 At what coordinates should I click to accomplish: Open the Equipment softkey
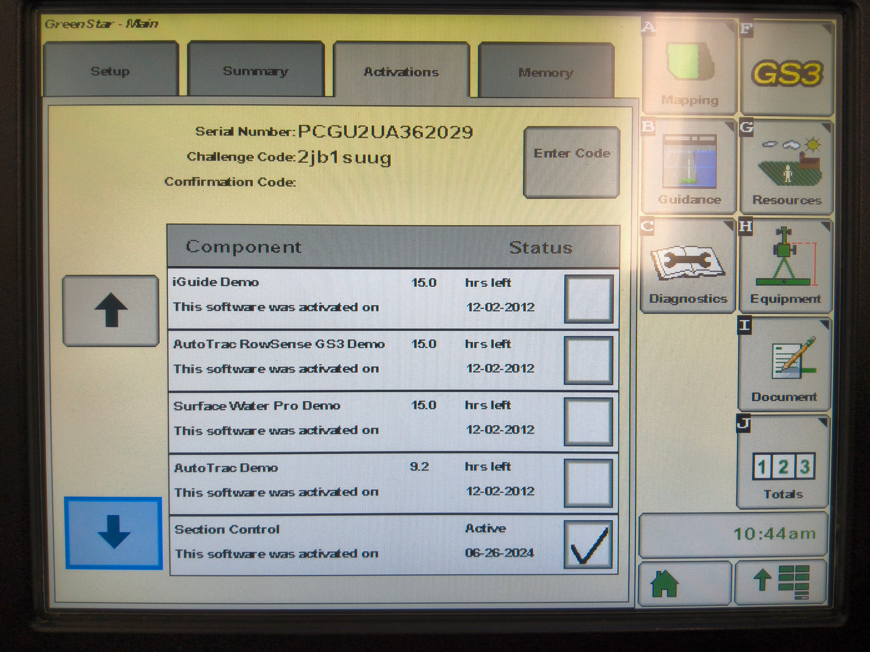(785, 266)
